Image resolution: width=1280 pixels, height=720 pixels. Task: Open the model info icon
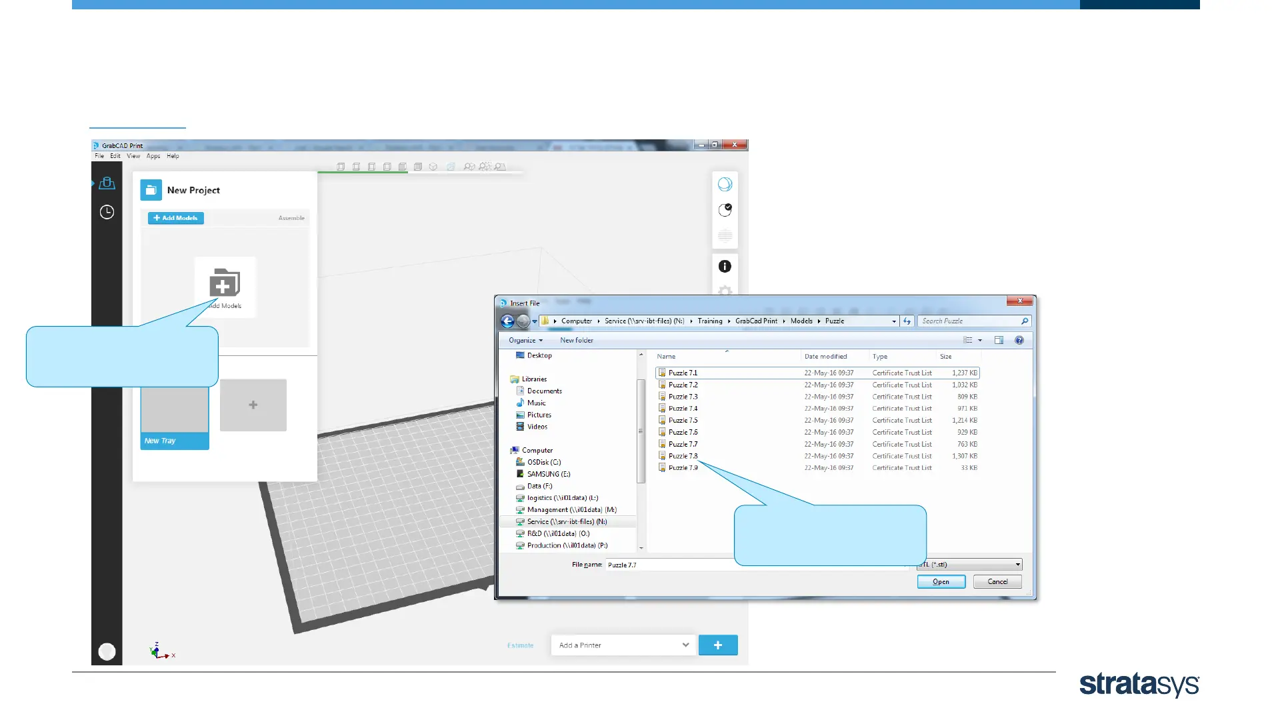pyautogui.click(x=725, y=266)
